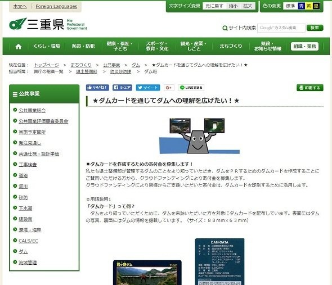Share the page via Facebook シェア button
Viewport: 332px width, 285px height.
tap(122, 88)
